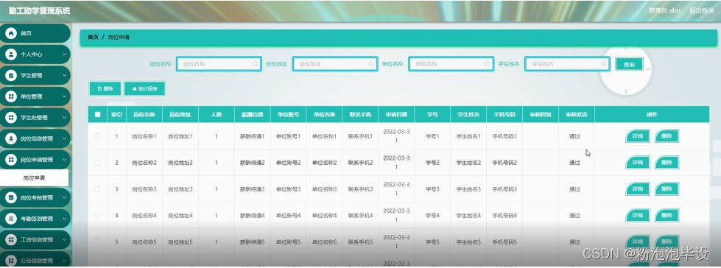Select the 岗位申请 submenu item
The image size is (721, 268).
(x=35, y=178)
